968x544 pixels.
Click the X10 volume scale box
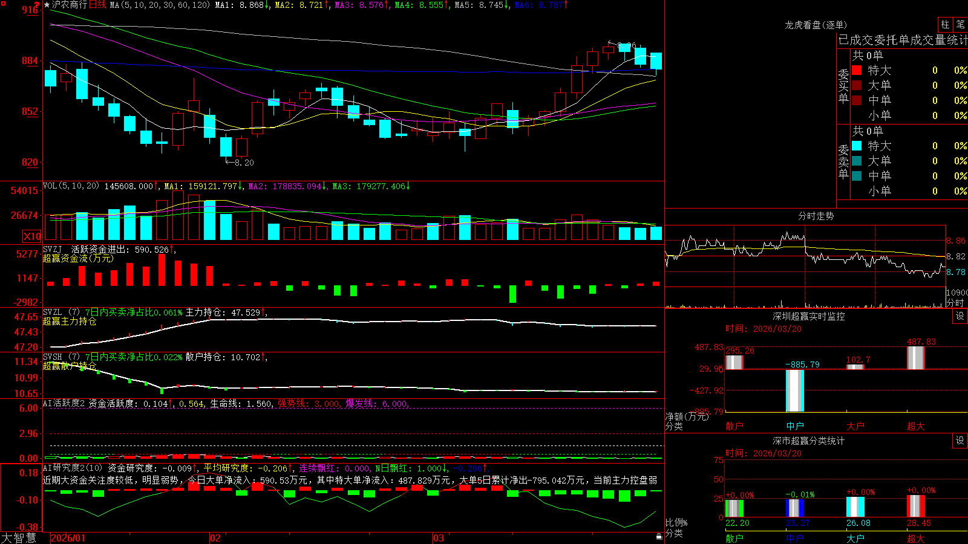tap(32, 236)
